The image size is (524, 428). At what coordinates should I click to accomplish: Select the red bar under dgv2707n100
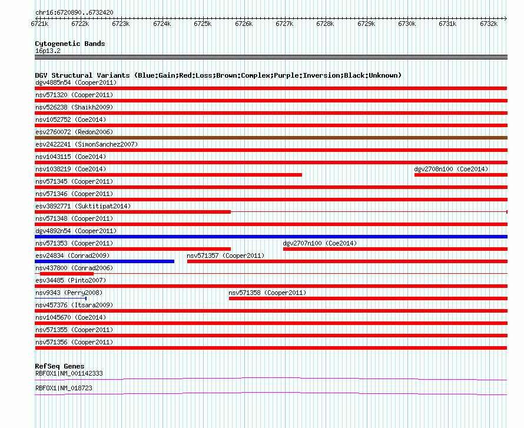click(395, 249)
